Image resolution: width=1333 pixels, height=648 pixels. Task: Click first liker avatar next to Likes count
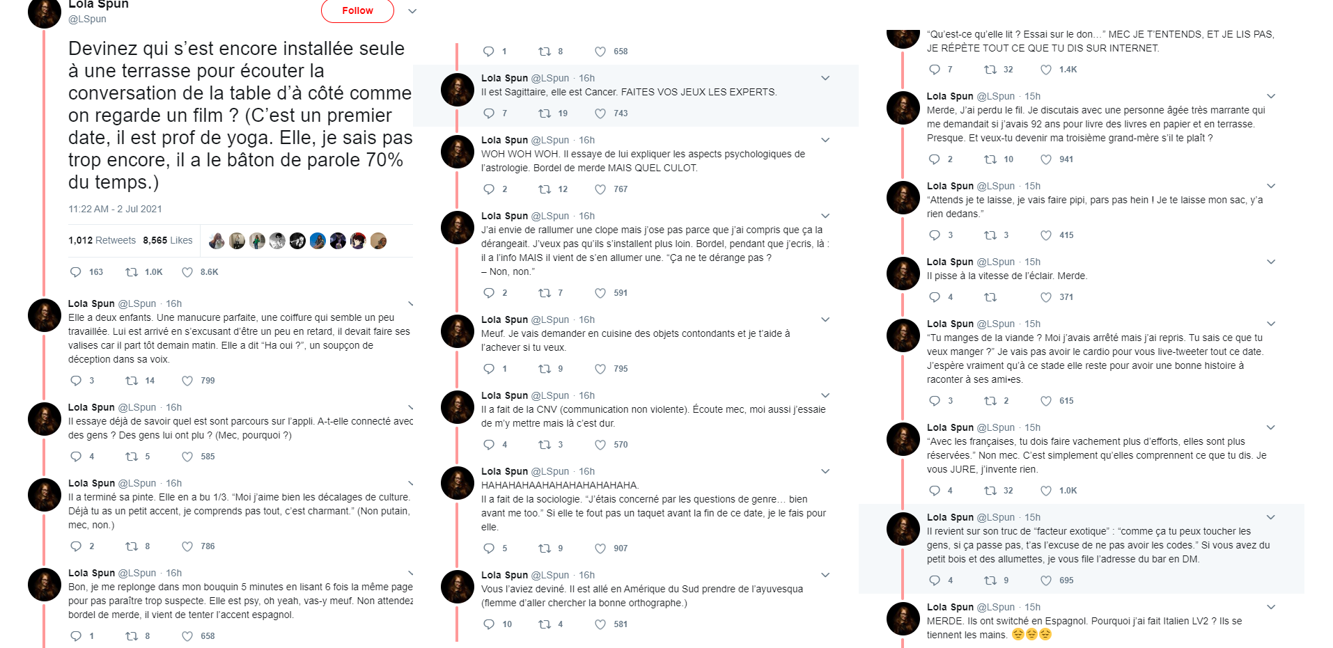pos(217,241)
